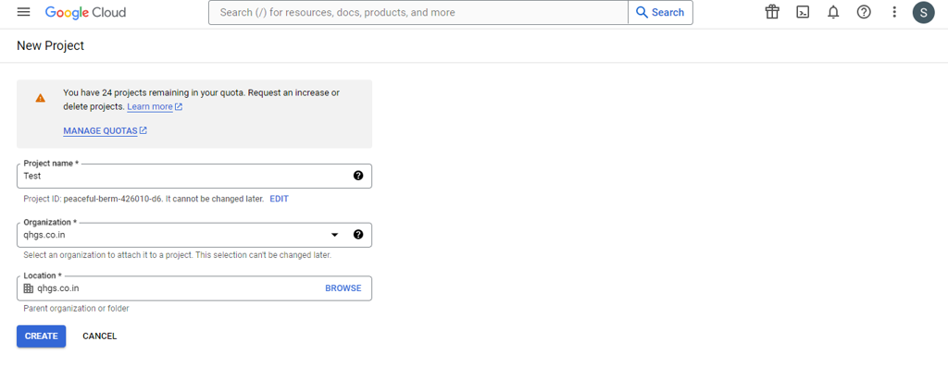
Task: Open the notifications bell
Action: tap(833, 12)
